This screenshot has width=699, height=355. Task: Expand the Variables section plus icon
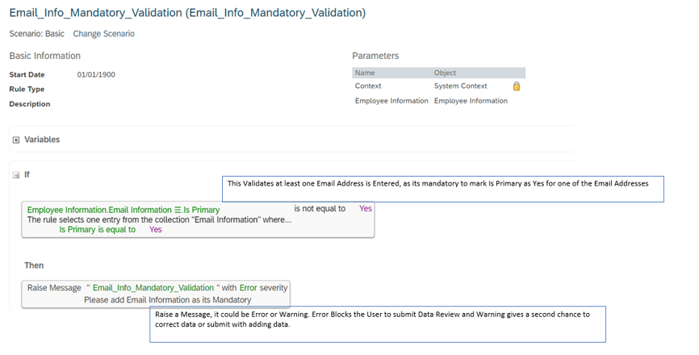pyautogui.click(x=16, y=140)
